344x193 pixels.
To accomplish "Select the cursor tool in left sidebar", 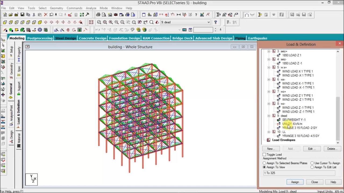I will [3, 45].
